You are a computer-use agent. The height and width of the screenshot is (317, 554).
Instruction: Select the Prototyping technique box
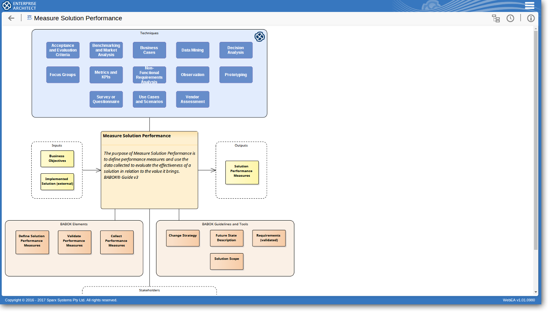click(x=236, y=75)
